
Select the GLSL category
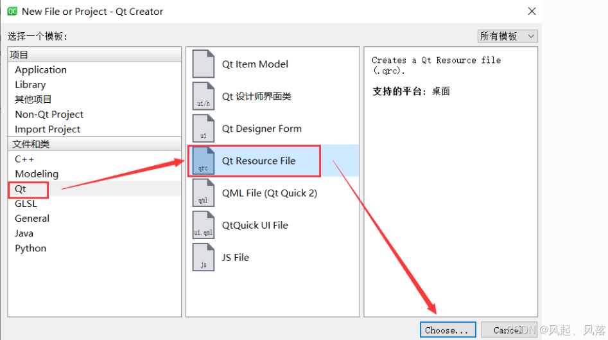26,204
